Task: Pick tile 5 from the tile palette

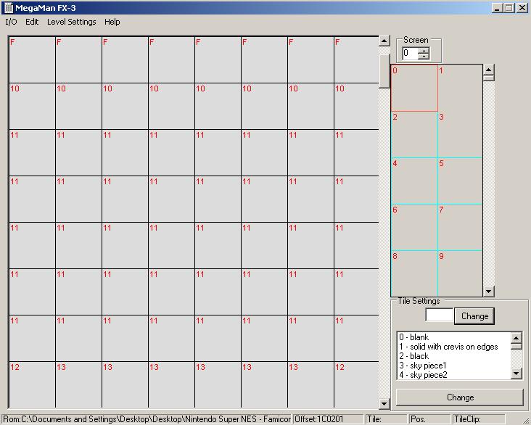Action: [460, 181]
